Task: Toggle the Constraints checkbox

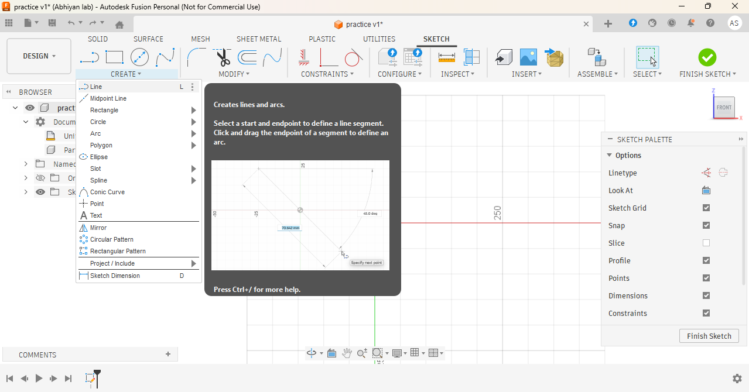Action: (706, 313)
